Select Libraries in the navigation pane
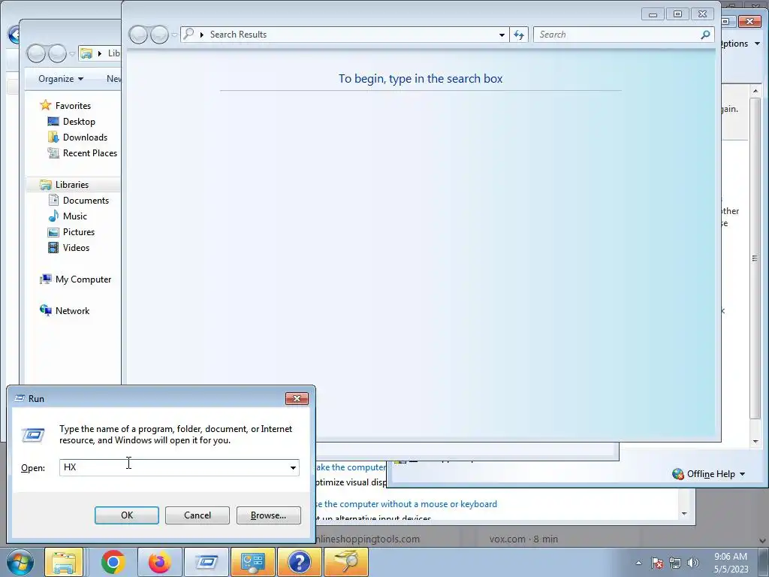769x577 pixels. pyautogui.click(x=72, y=185)
